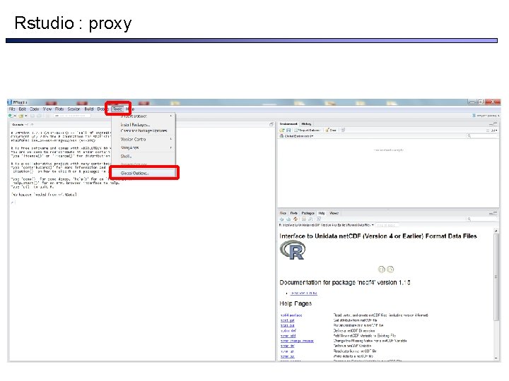Click the save workspace disk icon
The width and height of the screenshot is (509, 381).
click(x=288, y=130)
